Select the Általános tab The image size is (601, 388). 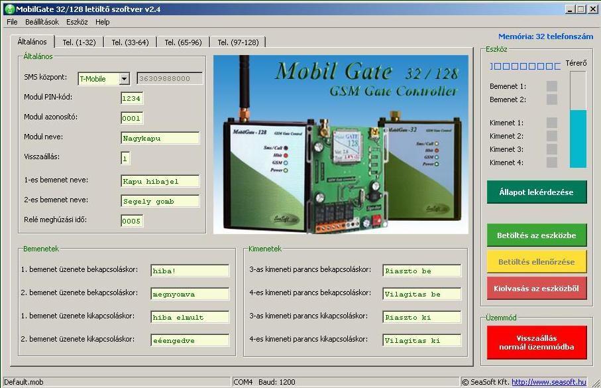[x=32, y=41]
